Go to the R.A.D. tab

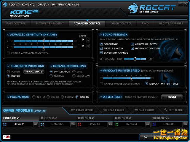(x=145, y=23)
